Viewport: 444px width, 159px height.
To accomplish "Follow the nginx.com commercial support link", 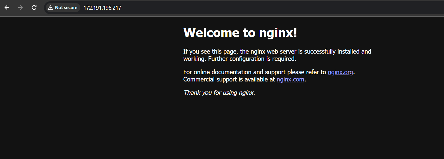I will pyautogui.click(x=290, y=79).
